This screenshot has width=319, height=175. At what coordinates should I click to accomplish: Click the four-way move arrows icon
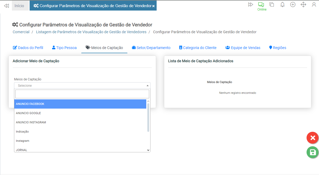point(303,4)
